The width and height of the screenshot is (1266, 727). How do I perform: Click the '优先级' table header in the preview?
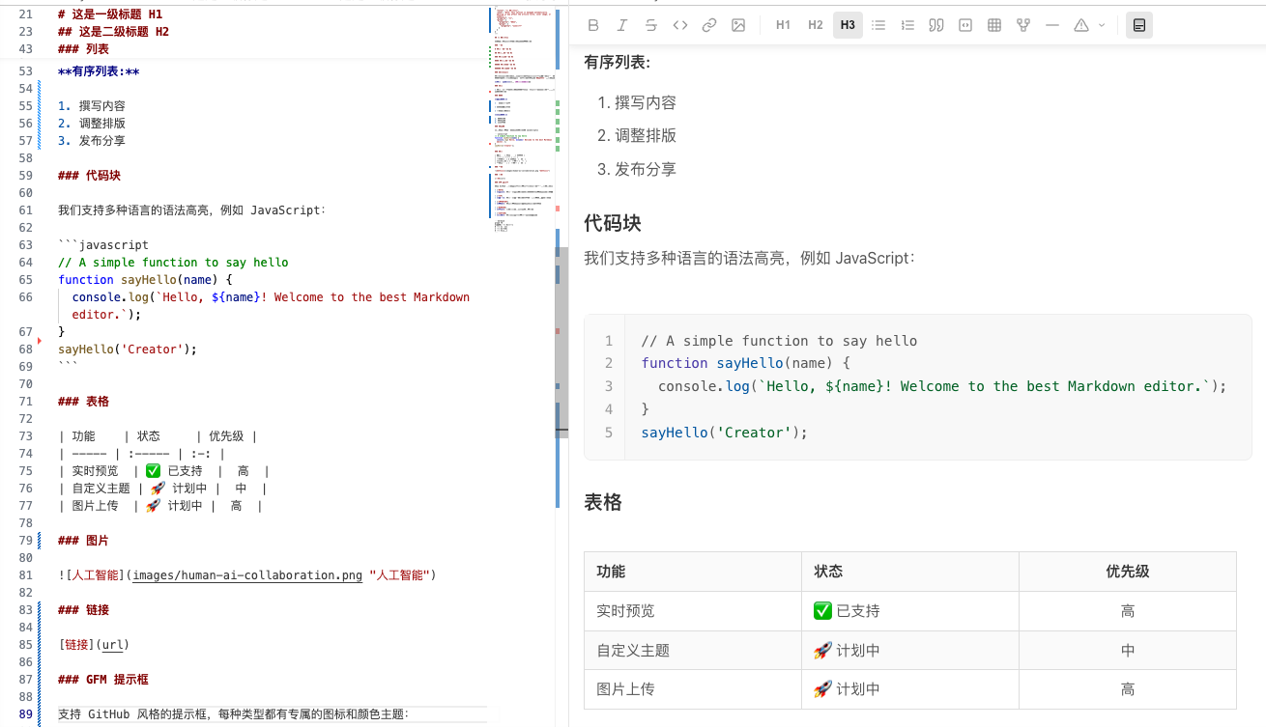tap(1128, 572)
